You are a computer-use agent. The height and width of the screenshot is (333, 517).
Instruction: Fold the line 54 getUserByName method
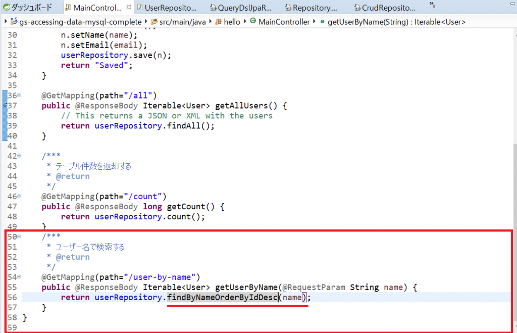(x=19, y=277)
